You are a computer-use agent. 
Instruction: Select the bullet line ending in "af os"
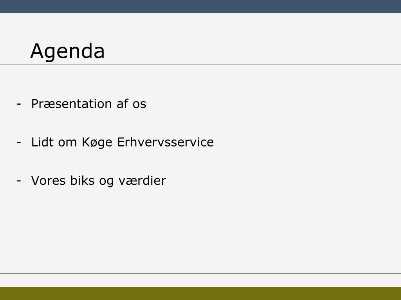point(89,104)
